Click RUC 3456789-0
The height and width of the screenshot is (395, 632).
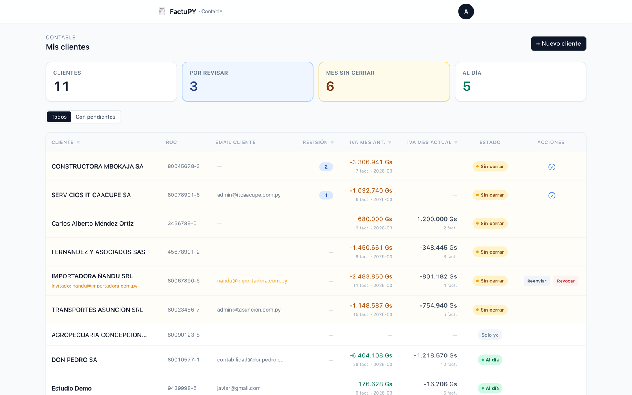point(182,223)
